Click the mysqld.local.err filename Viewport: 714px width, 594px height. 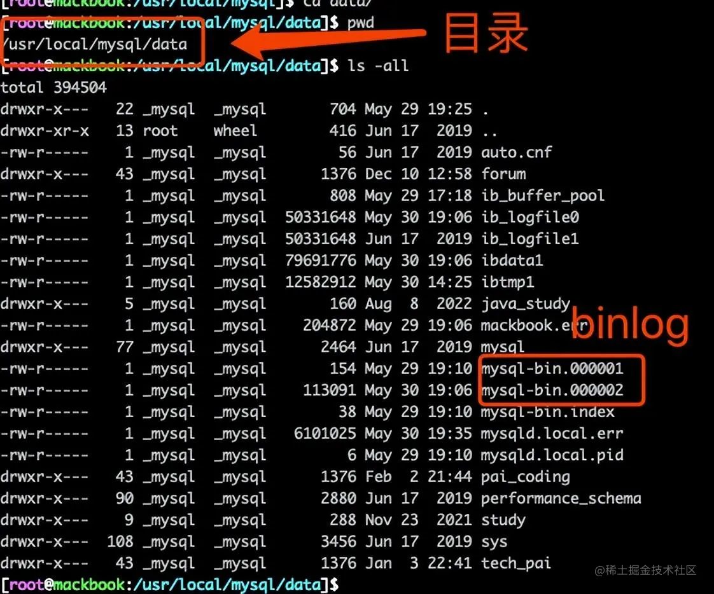(552, 433)
